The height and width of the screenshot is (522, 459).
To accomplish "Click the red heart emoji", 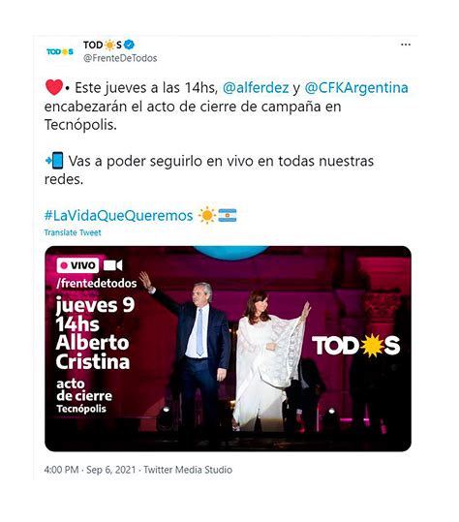I will pyautogui.click(x=54, y=87).
